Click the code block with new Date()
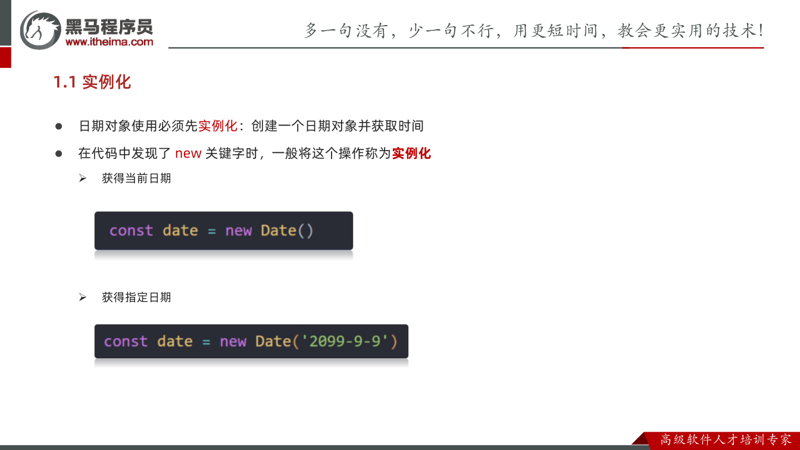Screen dimensions: 800x450 point(224,231)
